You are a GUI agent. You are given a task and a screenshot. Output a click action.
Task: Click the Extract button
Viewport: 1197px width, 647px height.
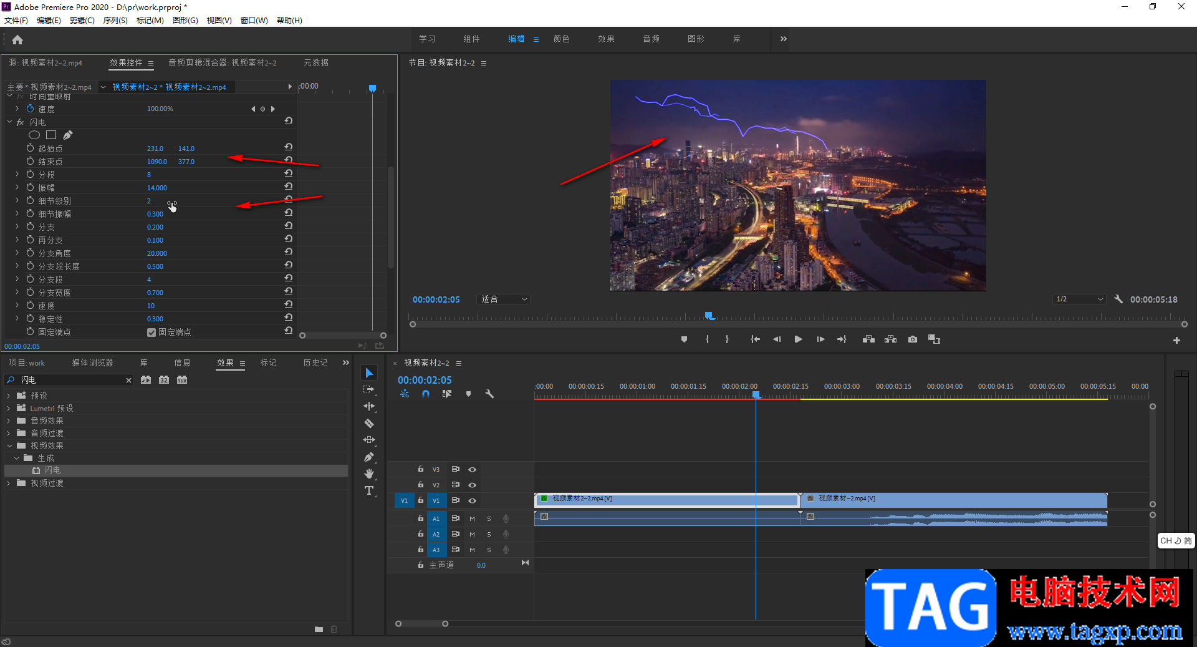891,339
